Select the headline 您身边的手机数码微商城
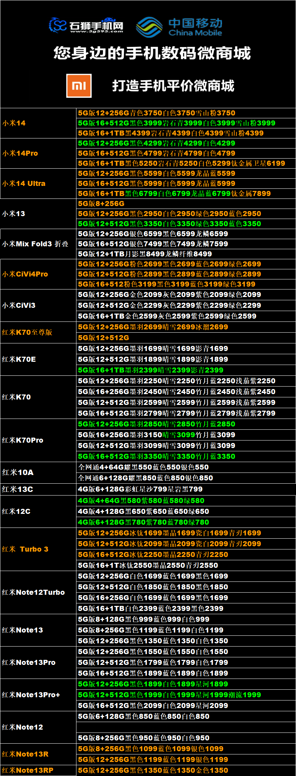The image size is (296, 776). point(152,53)
